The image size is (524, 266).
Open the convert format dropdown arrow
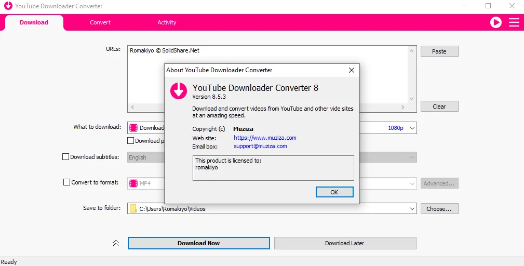(x=412, y=183)
